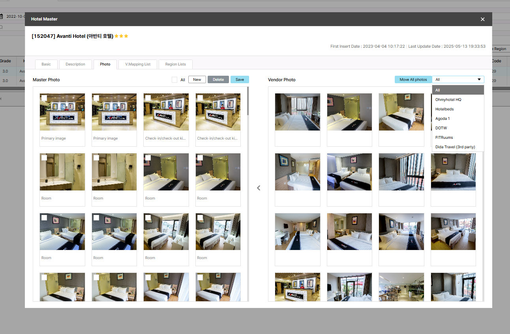Click the Delete button
The height and width of the screenshot is (334, 510).
tap(218, 80)
